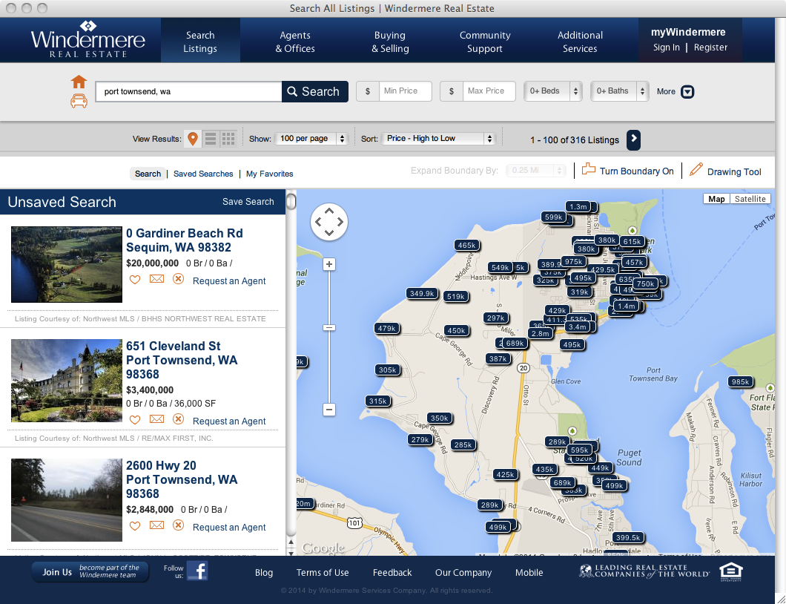Click Save Search
786x604 pixels.
pos(248,202)
